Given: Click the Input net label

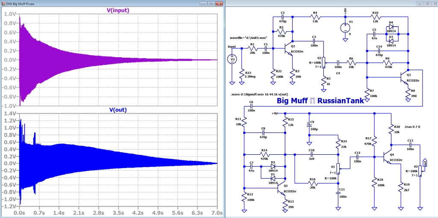Looking at the screenshot, I should (x=232, y=46).
